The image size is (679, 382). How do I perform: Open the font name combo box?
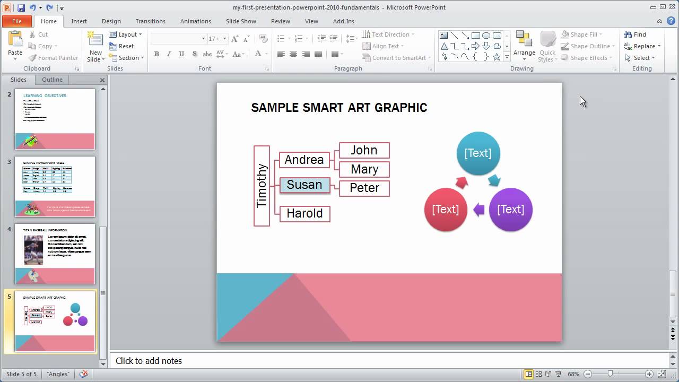pos(179,39)
